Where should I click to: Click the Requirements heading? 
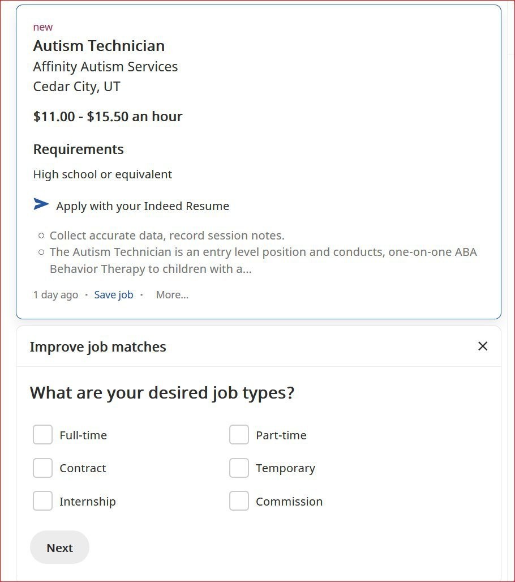pyautogui.click(x=79, y=149)
